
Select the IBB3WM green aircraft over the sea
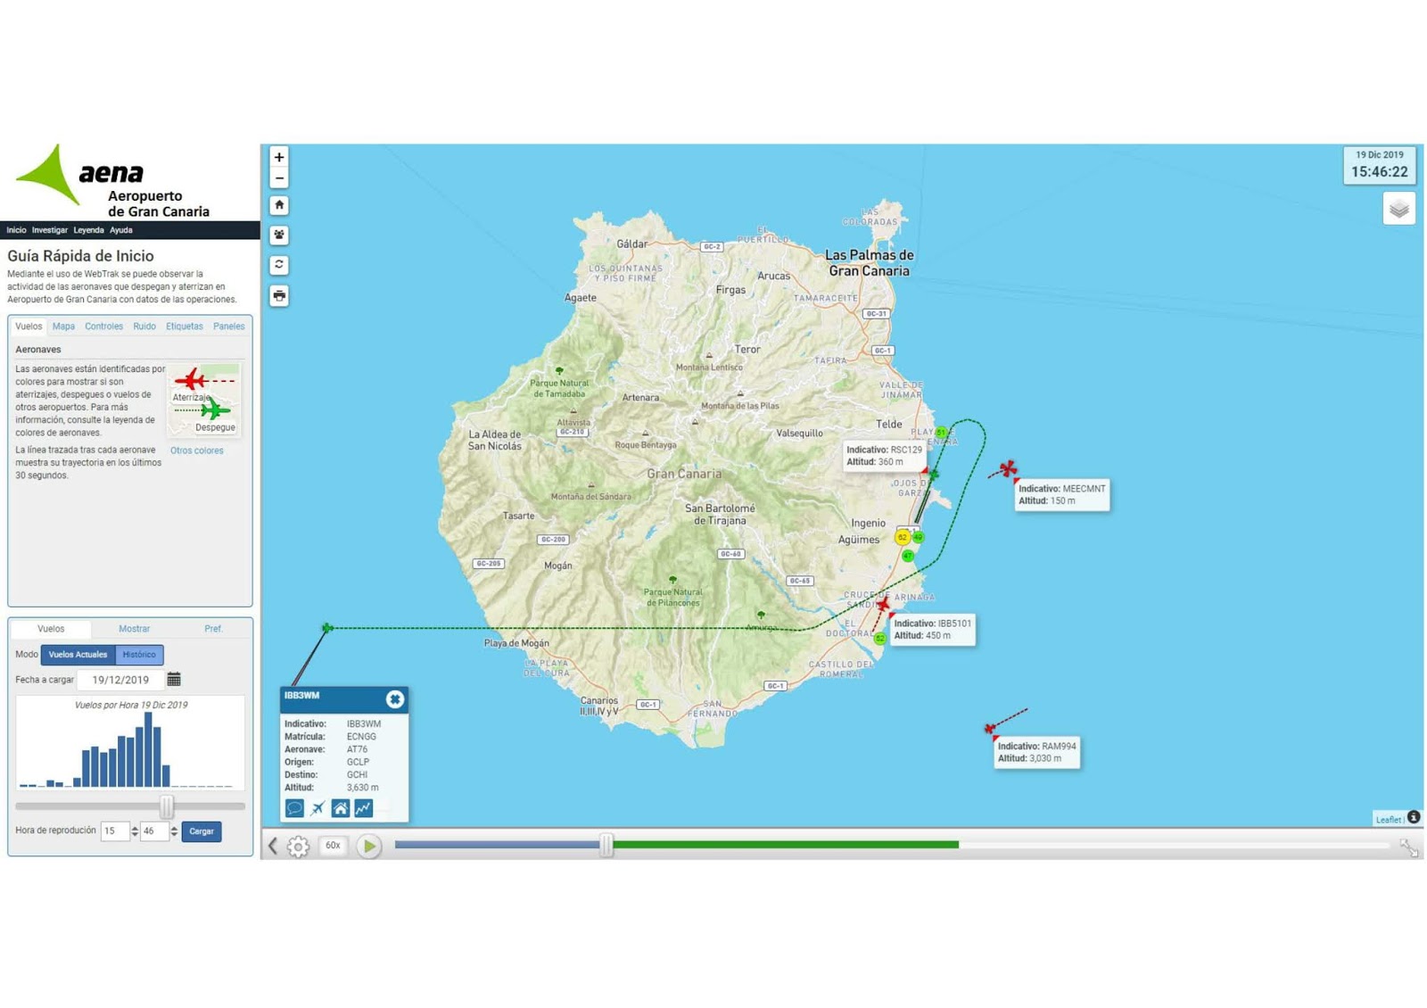(x=327, y=628)
